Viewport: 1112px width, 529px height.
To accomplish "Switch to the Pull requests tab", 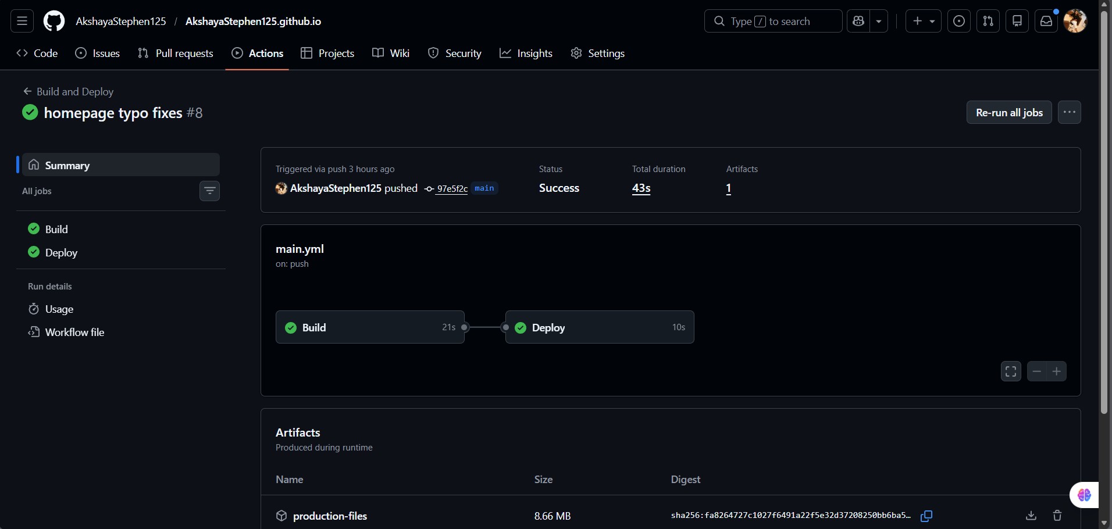I will 176,53.
